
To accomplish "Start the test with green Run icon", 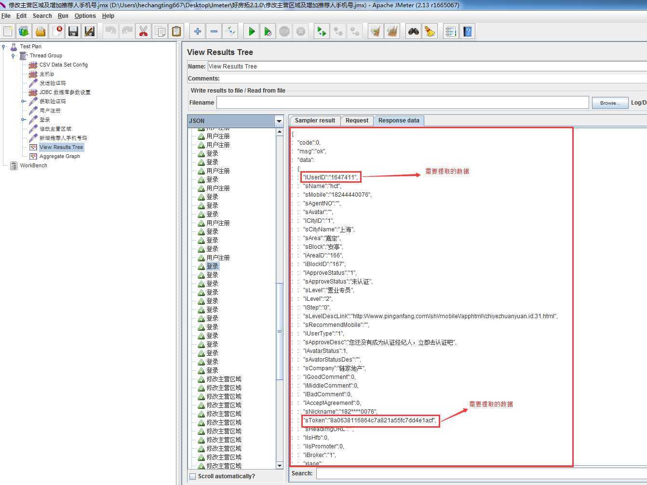I will click(x=251, y=31).
